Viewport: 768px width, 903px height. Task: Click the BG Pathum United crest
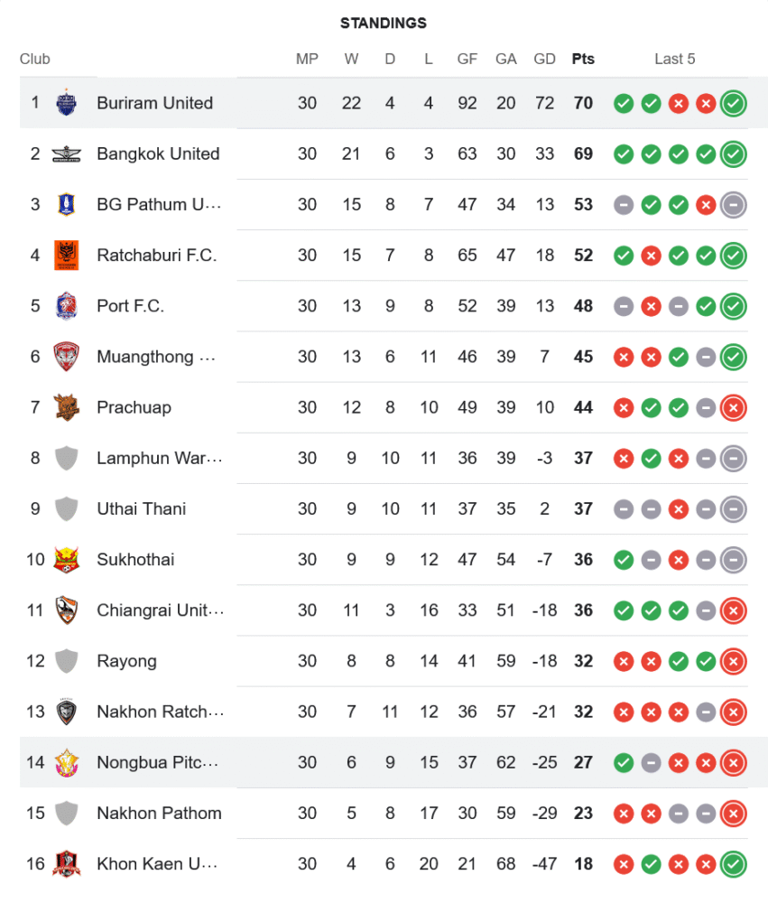click(x=67, y=204)
